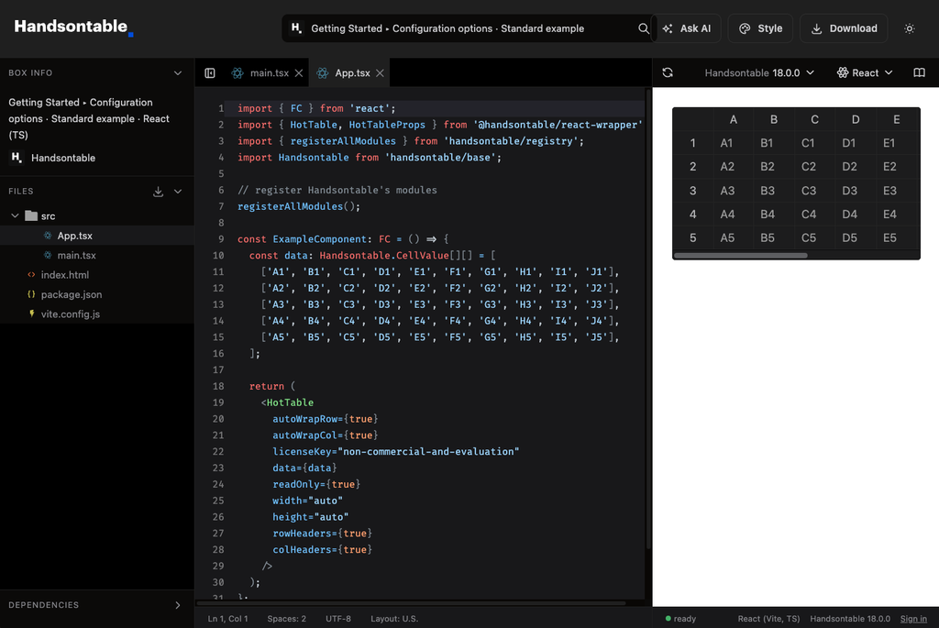The height and width of the screenshot is (628, 939).
Task: Toggle the sidebar panel icon
Action: pyautogui.click(x=210, y=73)
